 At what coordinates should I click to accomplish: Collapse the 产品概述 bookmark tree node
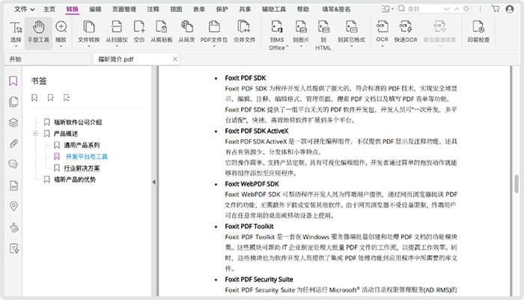[x=35, y=134]
